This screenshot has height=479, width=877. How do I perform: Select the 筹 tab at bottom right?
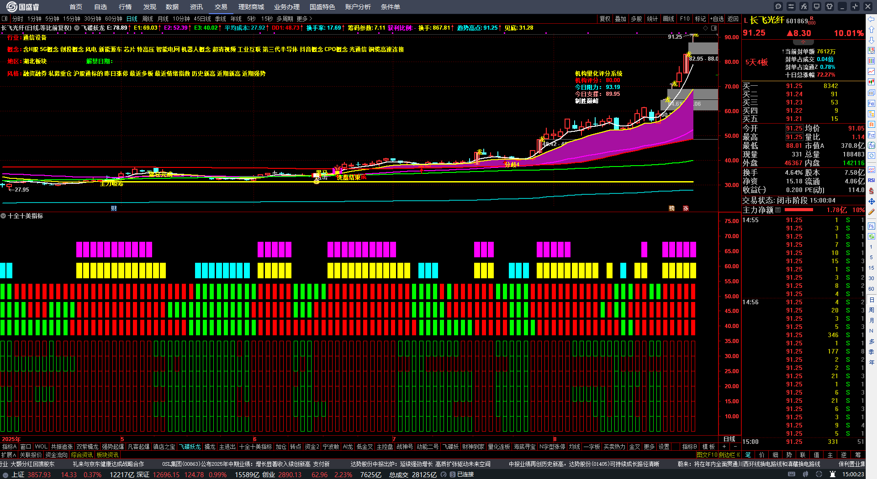pos(858,455)
